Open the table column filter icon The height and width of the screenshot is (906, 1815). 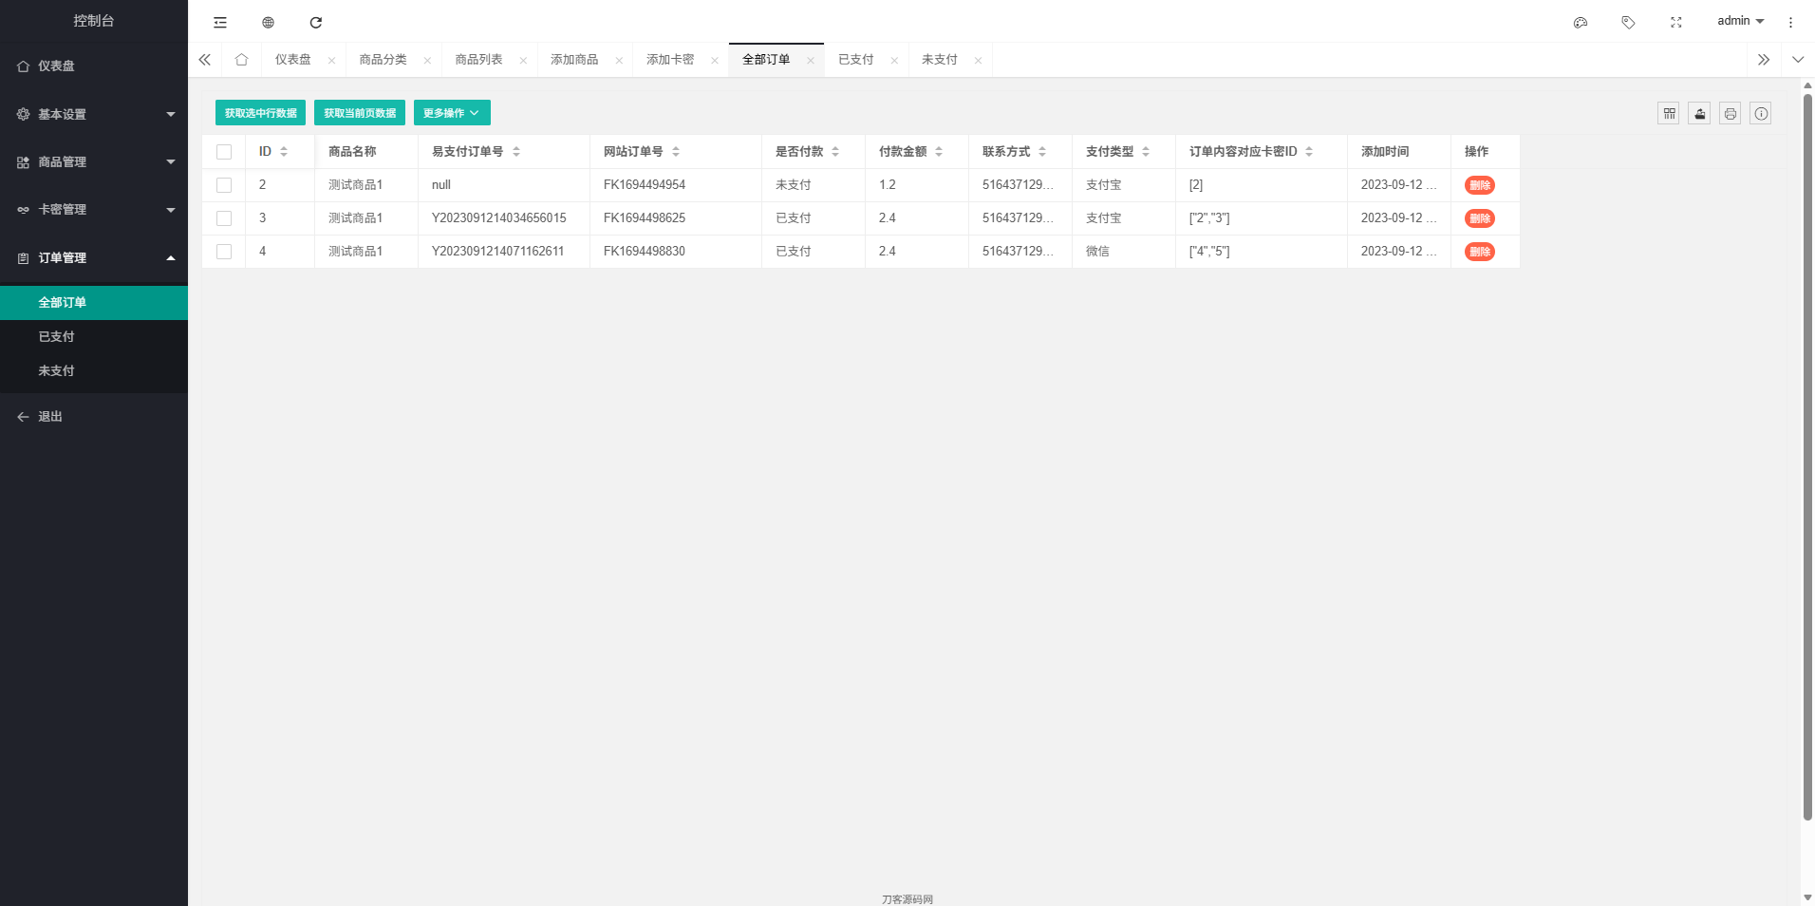1669,114
